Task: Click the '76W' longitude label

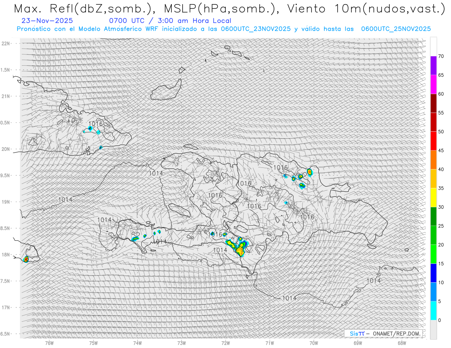Action: (49, 343)
